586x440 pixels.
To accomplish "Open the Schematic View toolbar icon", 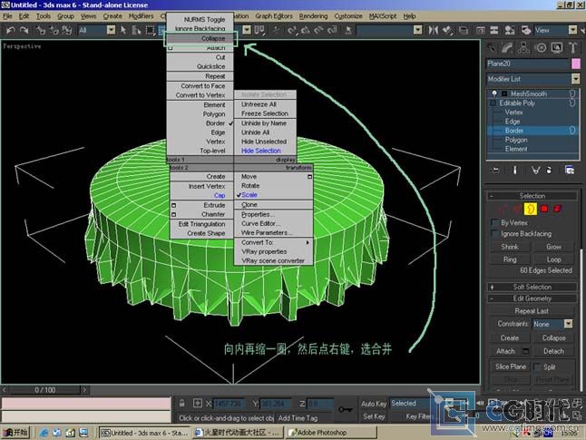I will tap(494, 30).
